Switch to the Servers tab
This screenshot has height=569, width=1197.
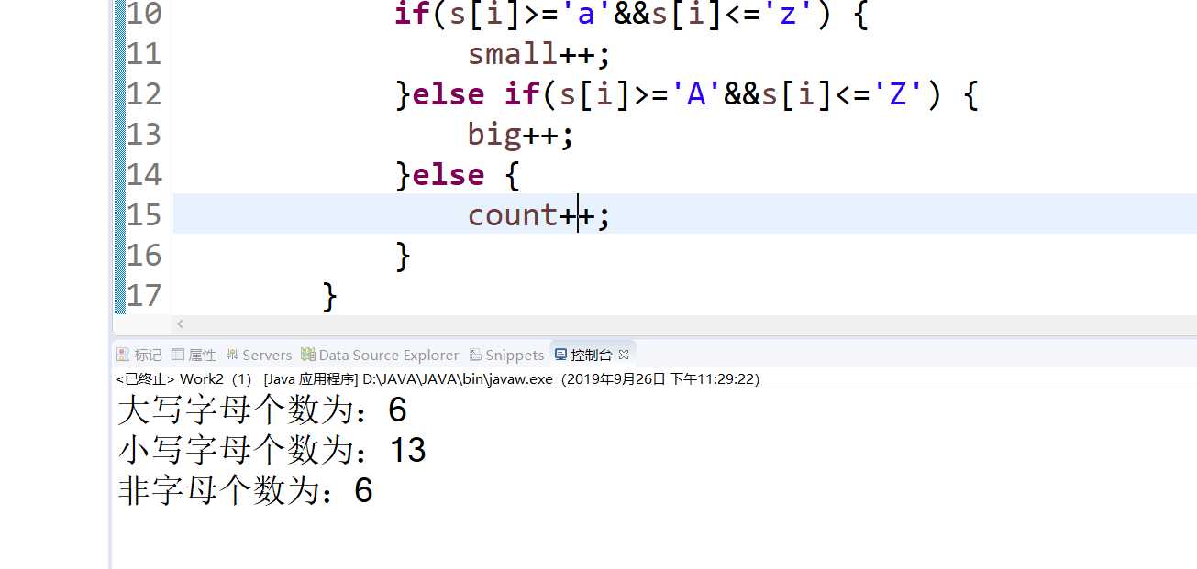[x=258, y=355]
